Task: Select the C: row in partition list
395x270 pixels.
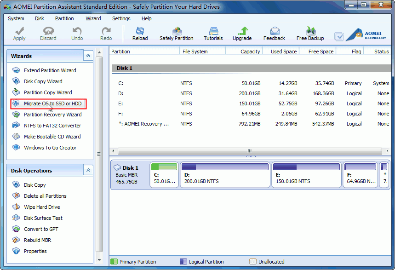Action: pyautogui.click(x=251, y=83)
